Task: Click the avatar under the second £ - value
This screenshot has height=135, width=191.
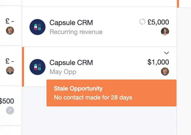Action: tap(10, 70)
